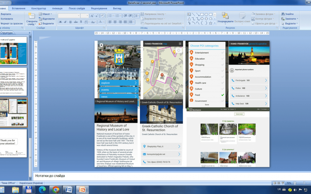
Task: Select the down arrow shape
Action: click(206, 19)
